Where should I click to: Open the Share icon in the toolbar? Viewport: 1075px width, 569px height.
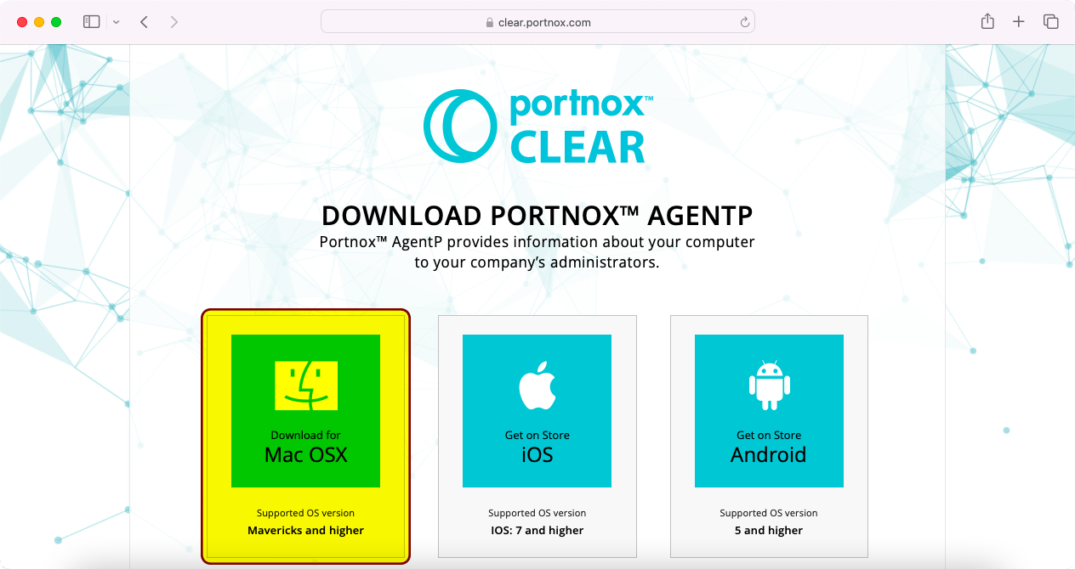987,22
